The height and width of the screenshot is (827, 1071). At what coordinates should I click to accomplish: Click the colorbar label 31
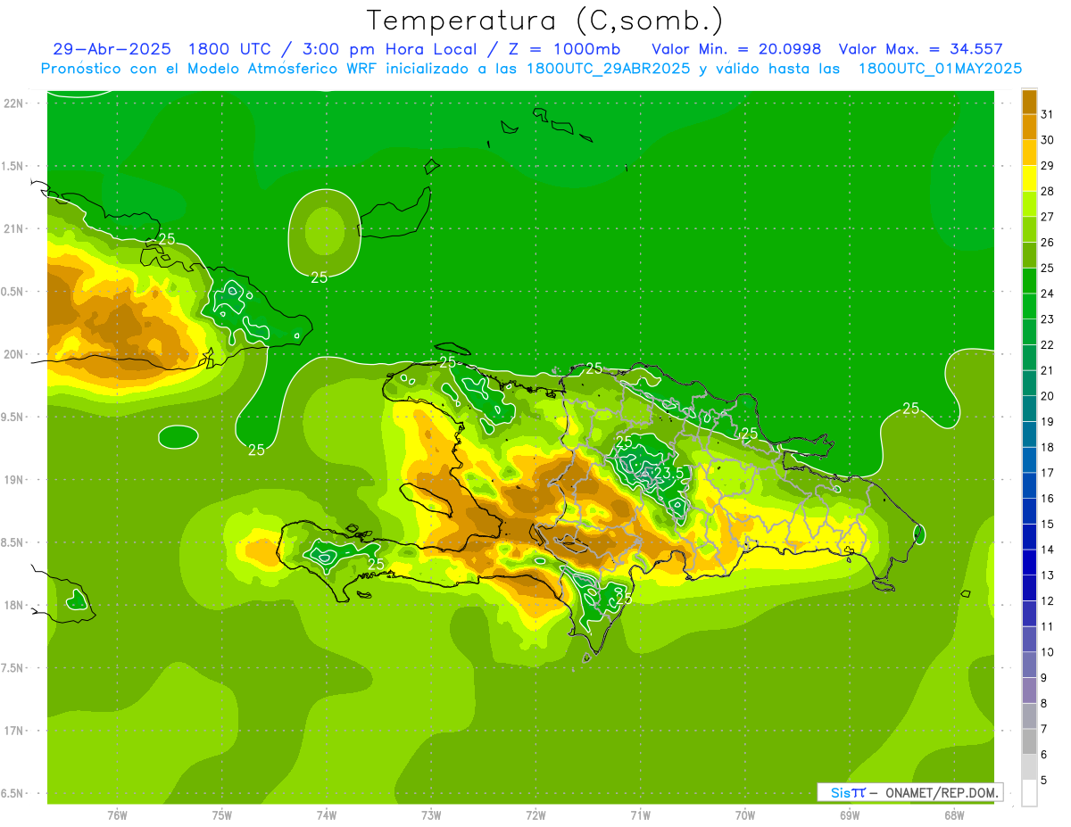1048,114
